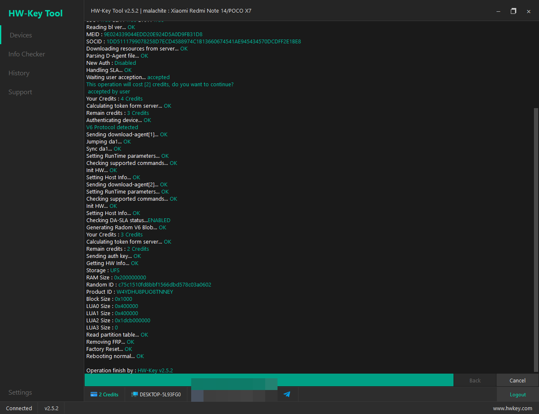Viewport: 539px width, 414px height.
Task: Click 'Generating Radom V6 Blob... OK' line
Action: point(126,228)
